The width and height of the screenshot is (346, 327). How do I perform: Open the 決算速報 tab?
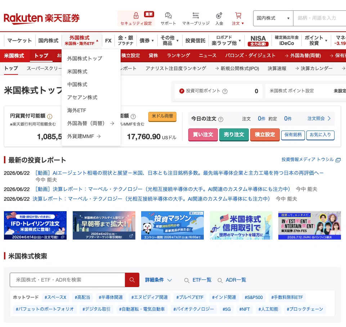pos(277,68)
